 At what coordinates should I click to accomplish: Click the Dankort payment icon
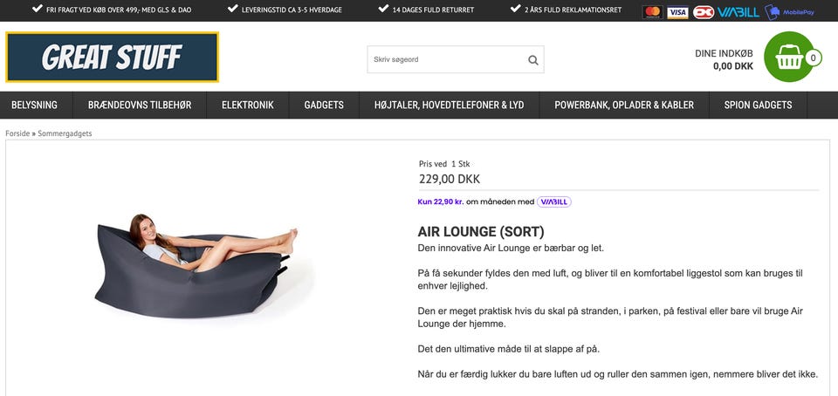[704, 11]
